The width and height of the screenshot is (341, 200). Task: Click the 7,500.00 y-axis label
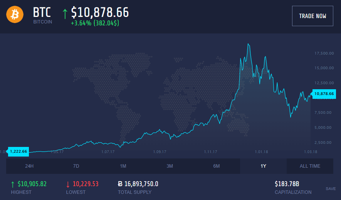coord(323,112)
